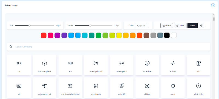Image resolution: width=219 pixels, height=99 pixels.
Task: Select the adjustments-horizontal icon
Action: pos(70,86)
